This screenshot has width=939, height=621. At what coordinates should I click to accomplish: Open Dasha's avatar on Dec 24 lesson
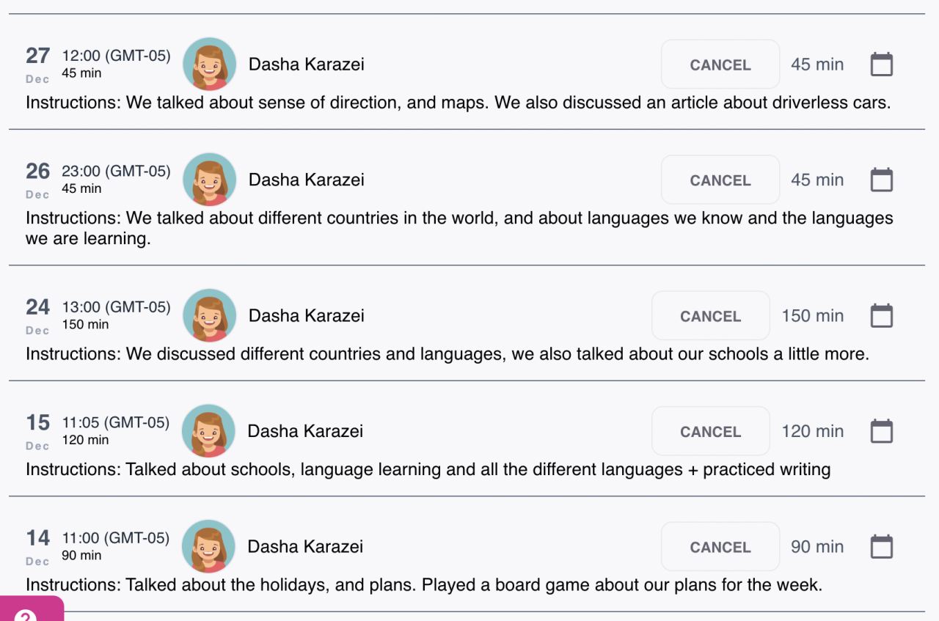(x=209, y=316)
